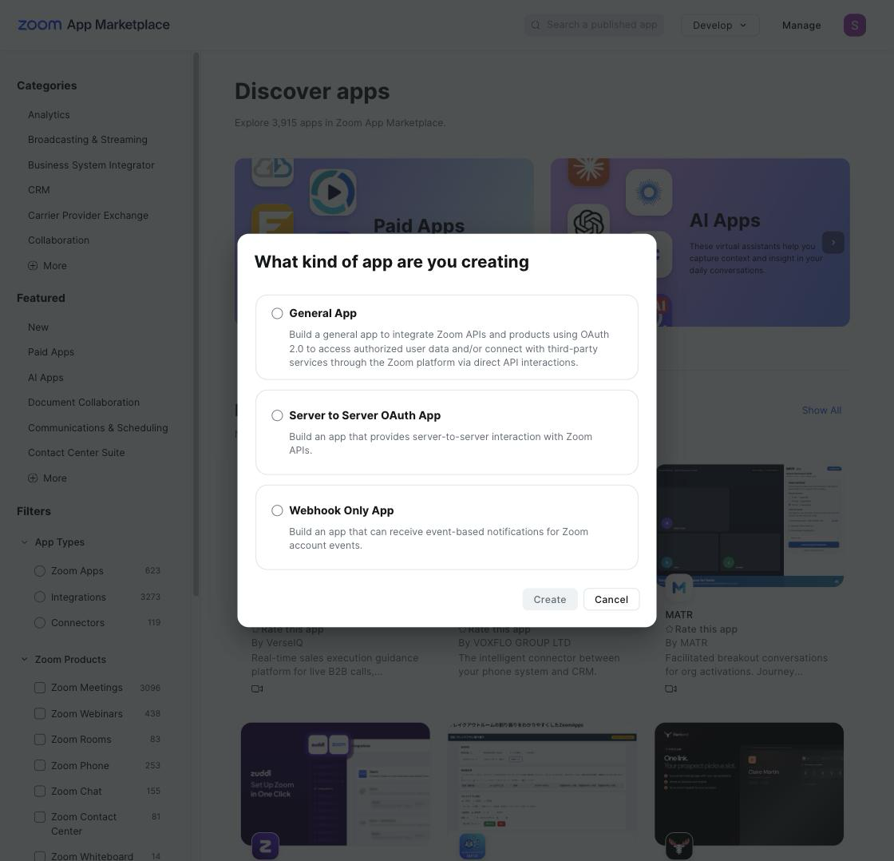894x861 pixels.
Task: Click the moose head app icon
Action: click(x=679, y=846)
